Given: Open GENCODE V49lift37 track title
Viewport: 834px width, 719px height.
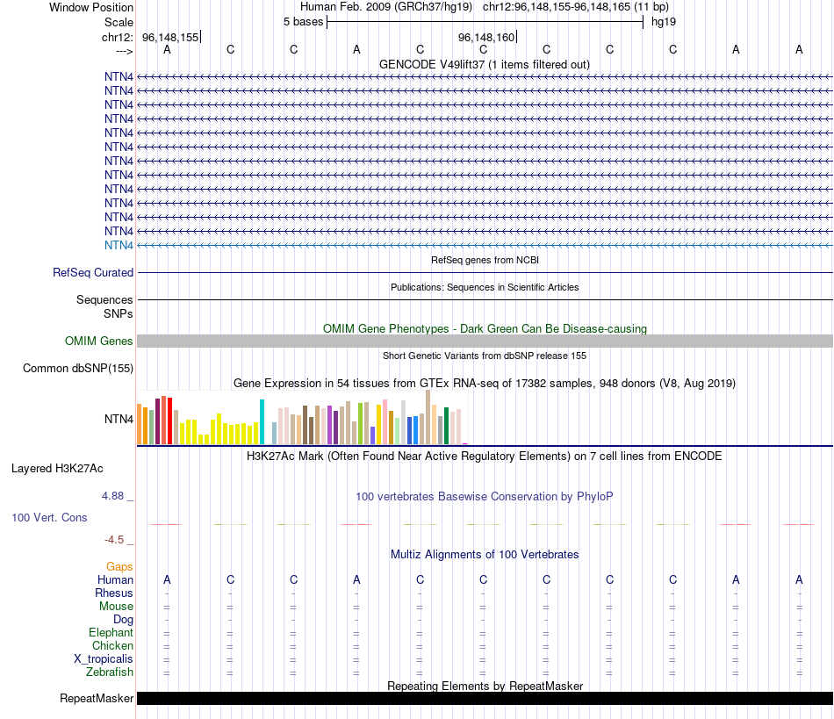Looking at the screenshot, I should pyautogui.click(x=484, y=64).
